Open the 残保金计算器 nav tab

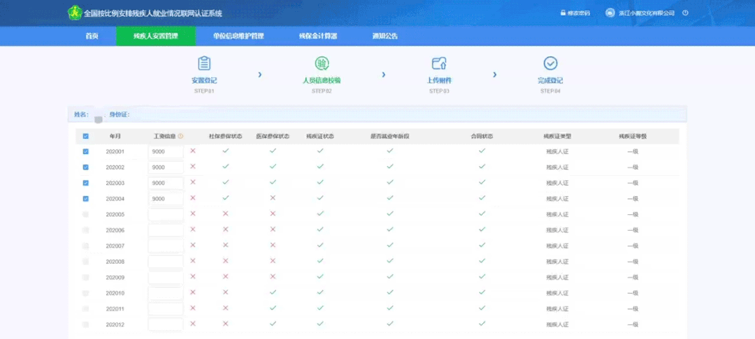point(318,36)
